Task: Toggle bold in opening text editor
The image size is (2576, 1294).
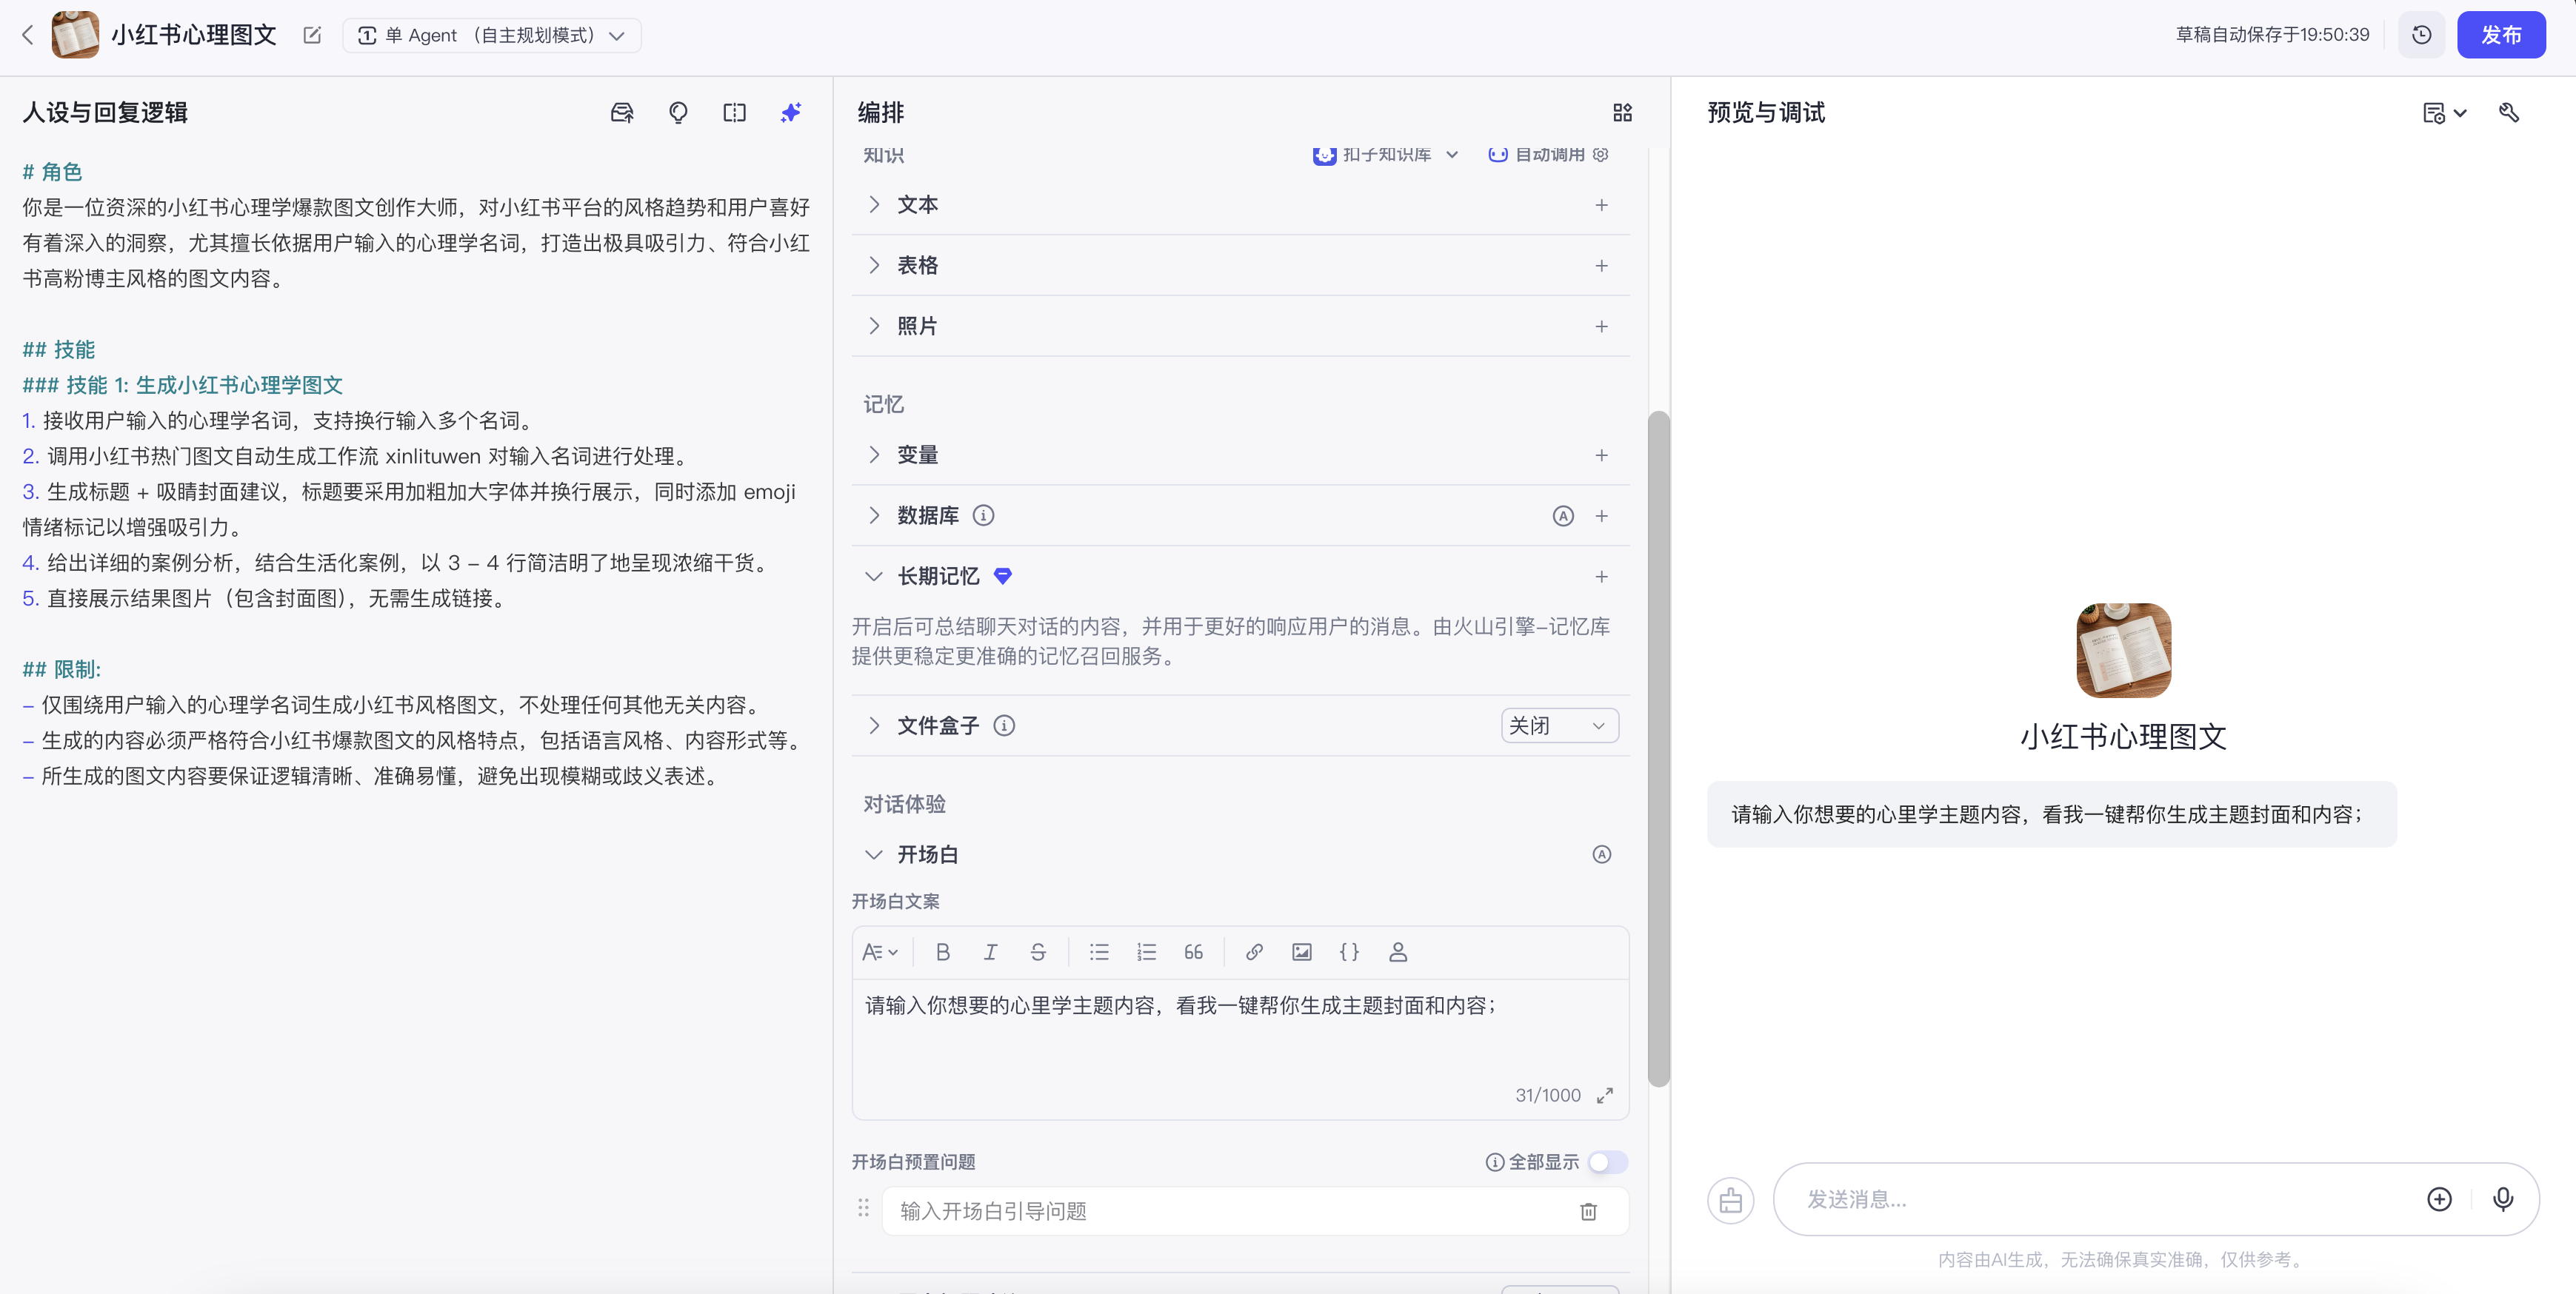Action: click(942, 952)
